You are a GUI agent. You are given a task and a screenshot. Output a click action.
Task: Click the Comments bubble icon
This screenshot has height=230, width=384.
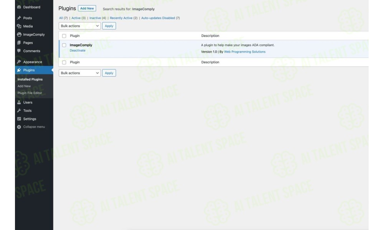point(19,51)
